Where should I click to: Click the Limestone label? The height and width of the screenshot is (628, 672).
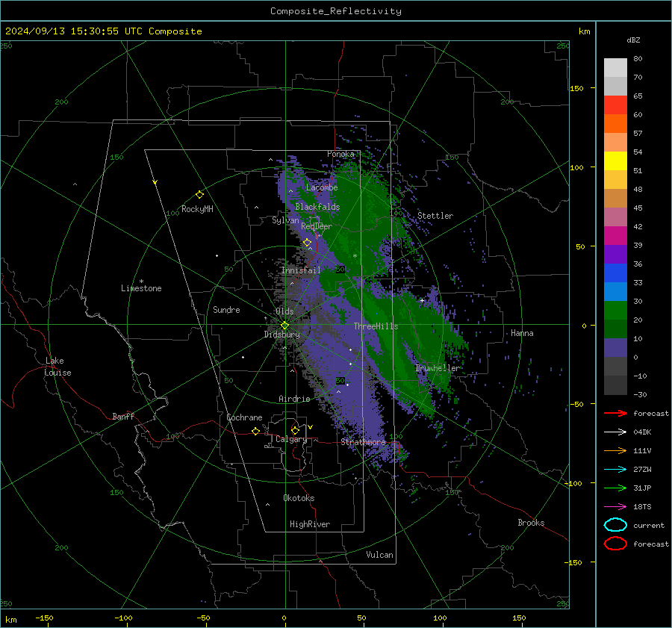click(141, 288)
